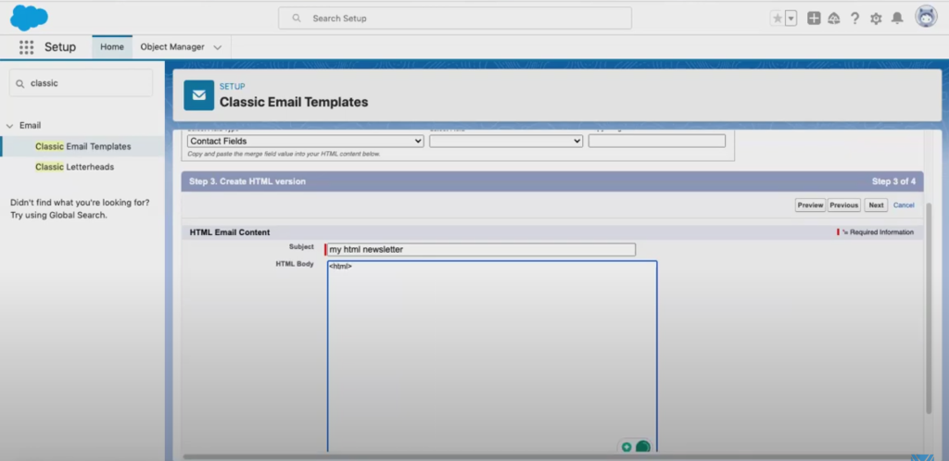The height and width of the screenshot is (461, 949).
Task: Click the Preview button
Action: [810, 206]
